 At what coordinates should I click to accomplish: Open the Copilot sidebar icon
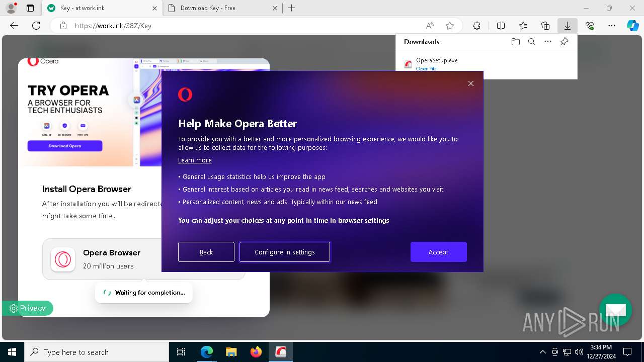tap(632, 26)
